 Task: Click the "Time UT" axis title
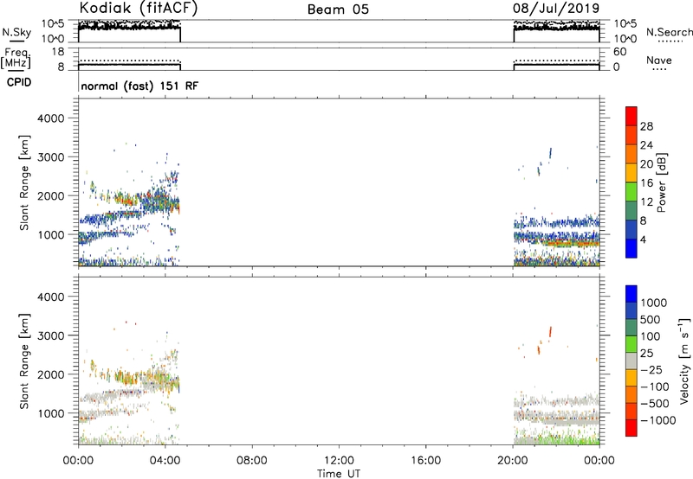[339, 474]
